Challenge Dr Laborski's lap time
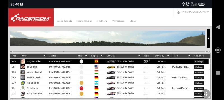This screenshot has width=224, height=100. coord(199,88)
